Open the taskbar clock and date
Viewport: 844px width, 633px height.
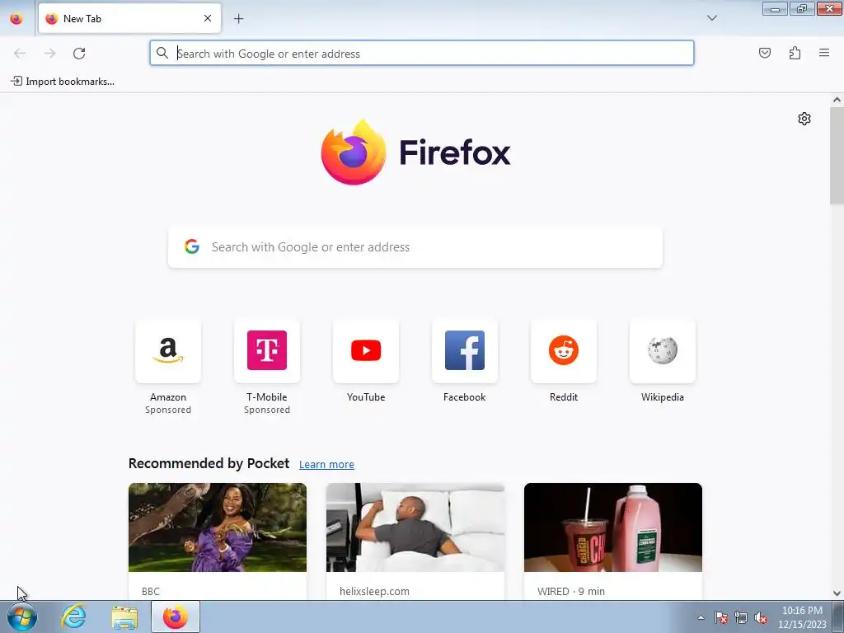point(802,617)
